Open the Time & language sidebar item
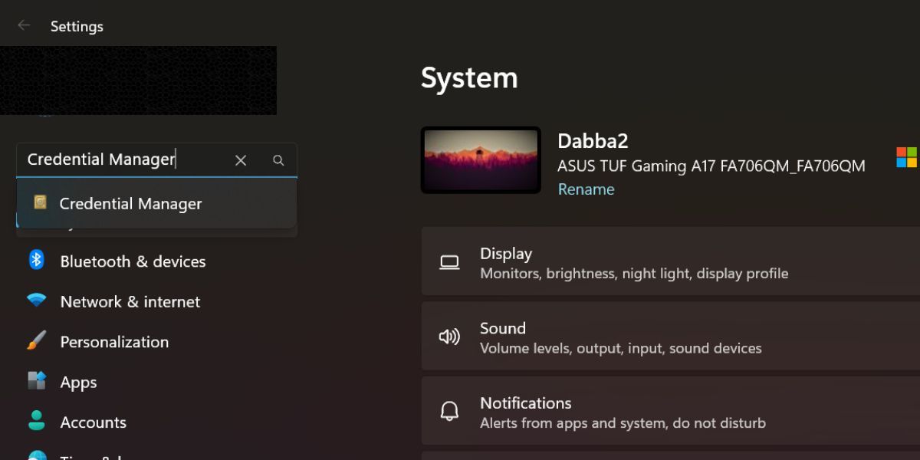The image size is (920, 460). click(x=90, y=455)
